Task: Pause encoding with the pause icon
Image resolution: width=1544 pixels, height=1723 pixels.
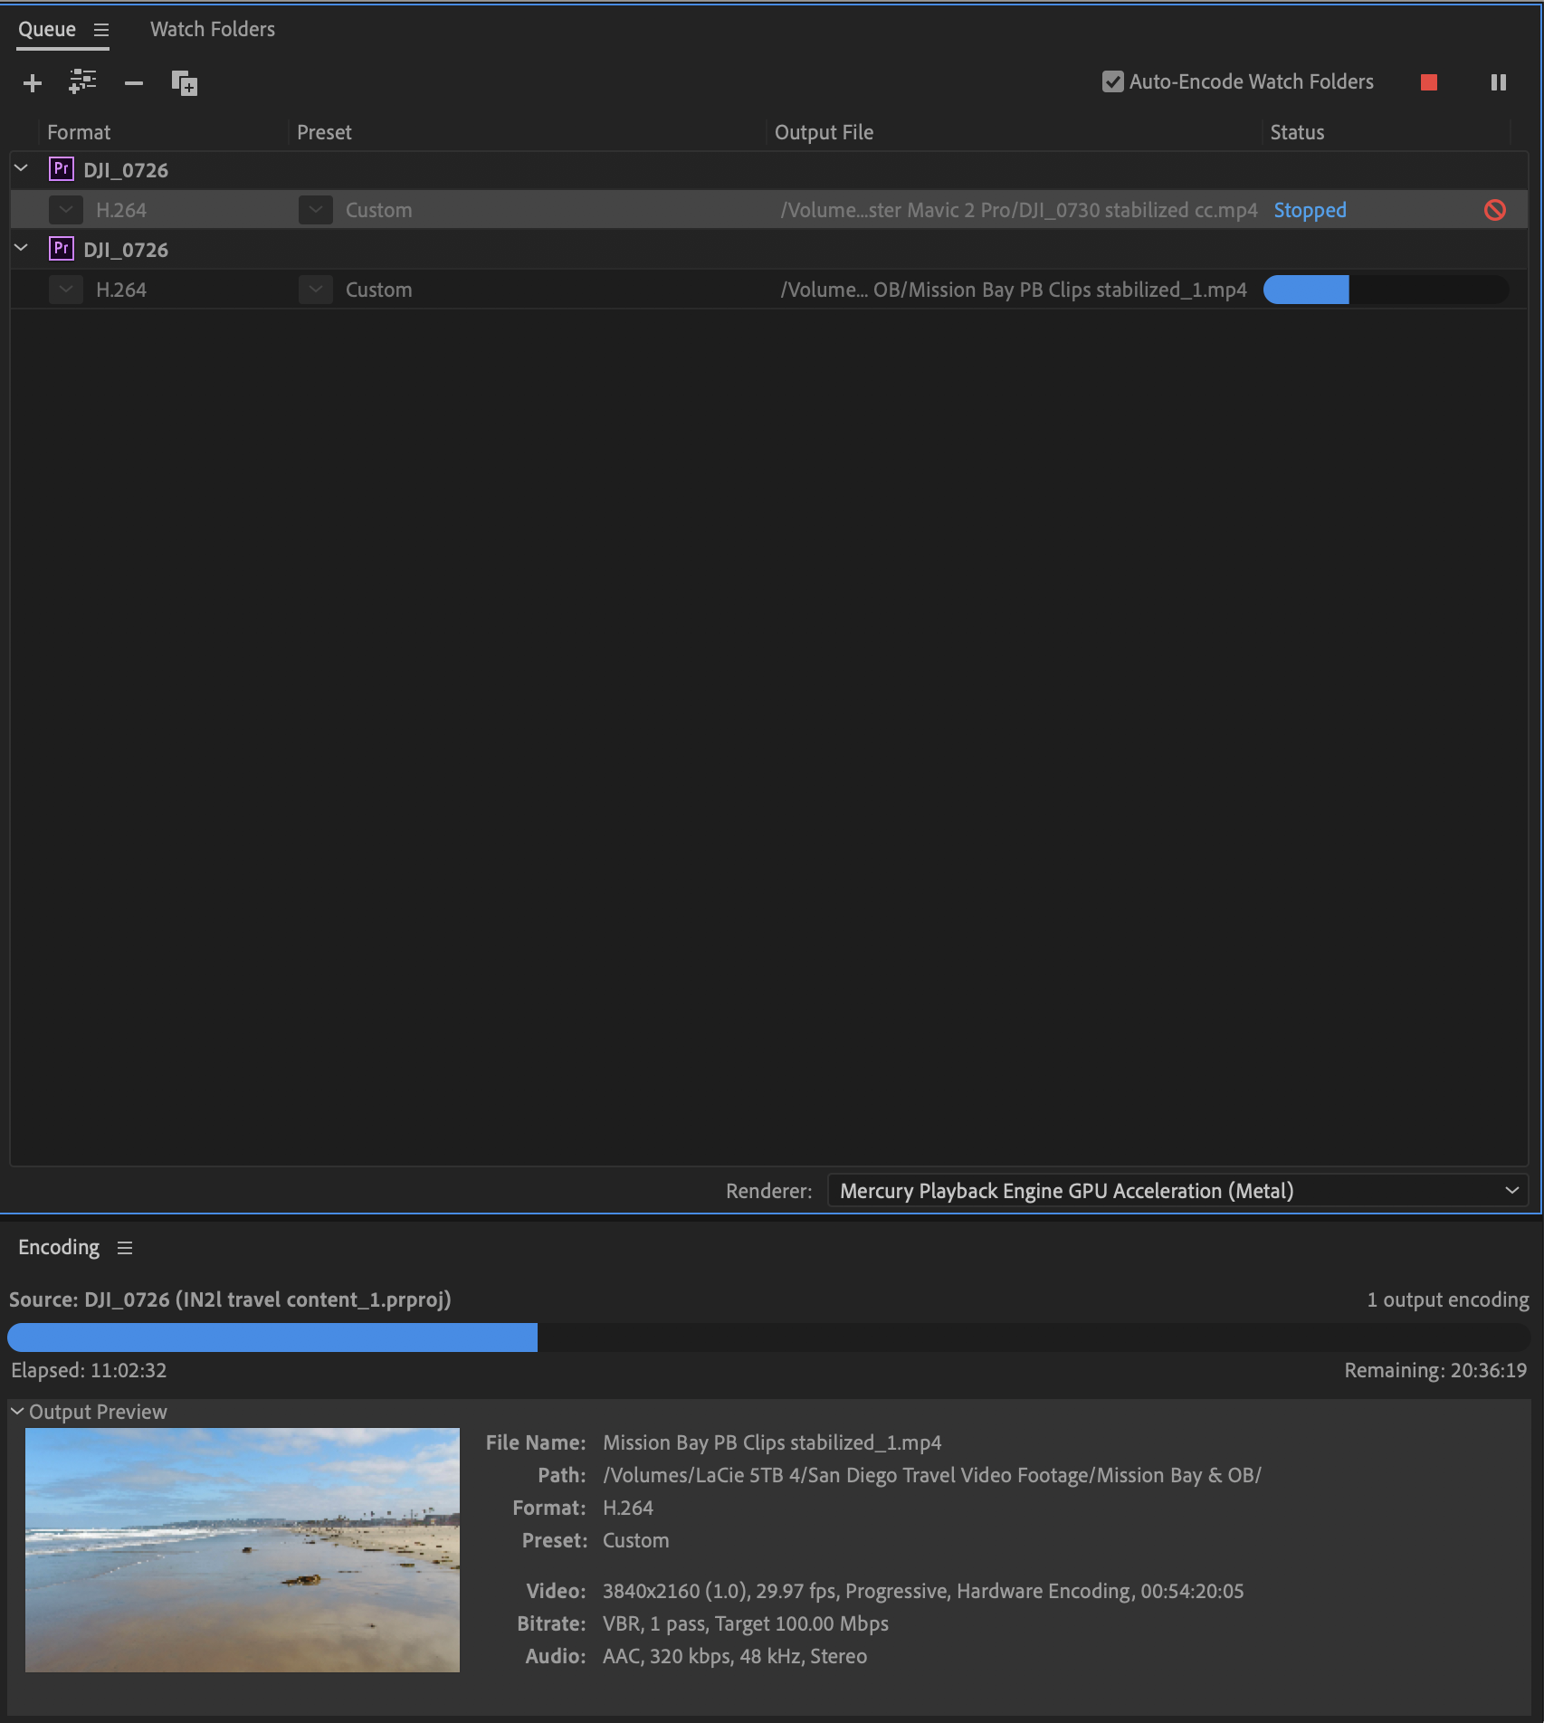Action: 1497,81
